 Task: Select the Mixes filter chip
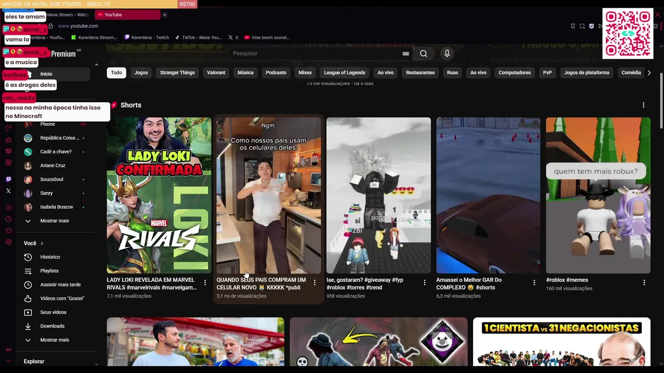pos(305,73)
